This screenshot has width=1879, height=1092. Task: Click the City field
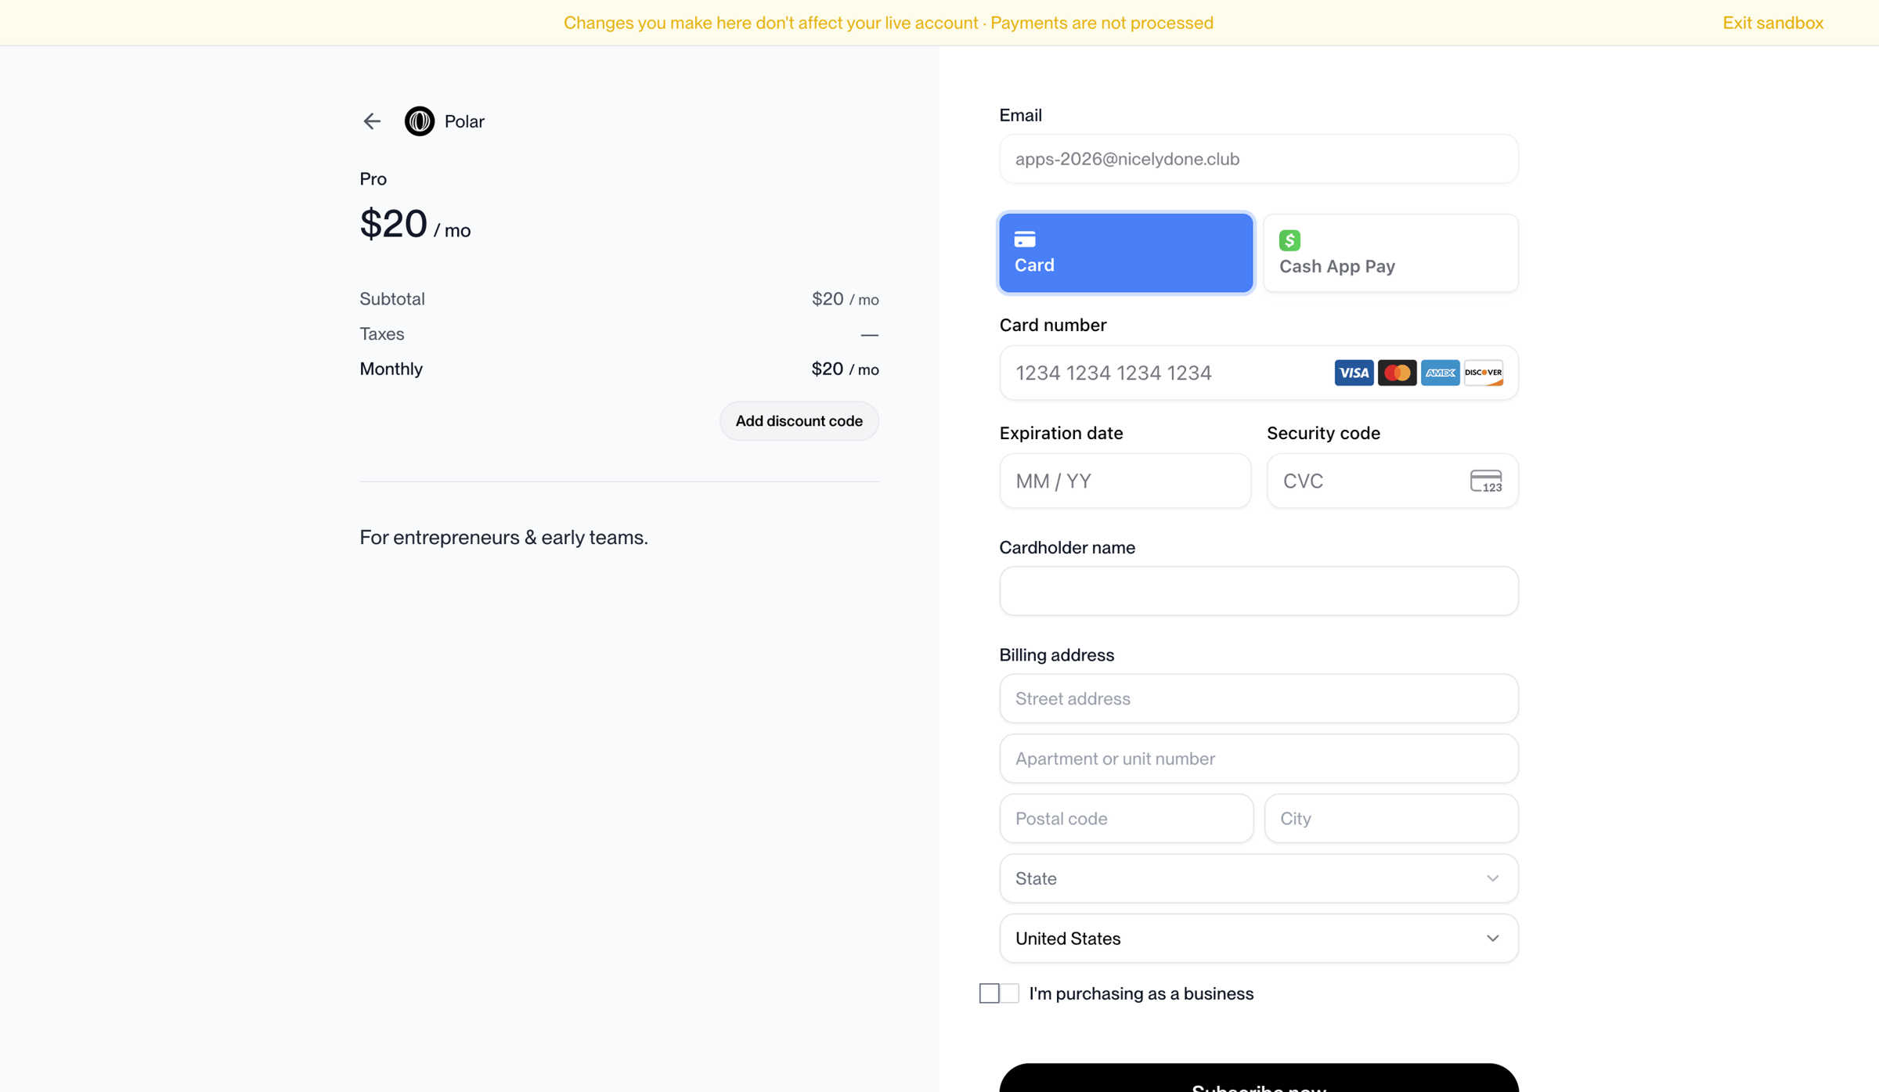(x=1390, y=819)
